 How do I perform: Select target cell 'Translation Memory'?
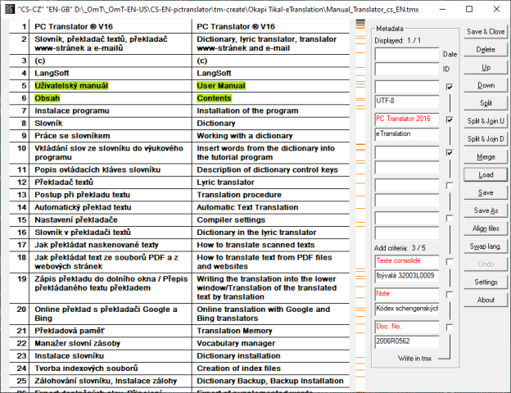point(271,331)
